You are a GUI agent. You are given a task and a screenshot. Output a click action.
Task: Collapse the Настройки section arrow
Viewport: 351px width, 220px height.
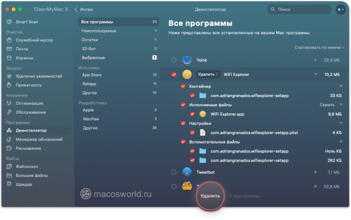pyautogui.click(x=341, y=123)
